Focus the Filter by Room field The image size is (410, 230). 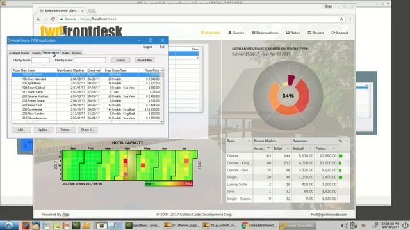(40, 60)
